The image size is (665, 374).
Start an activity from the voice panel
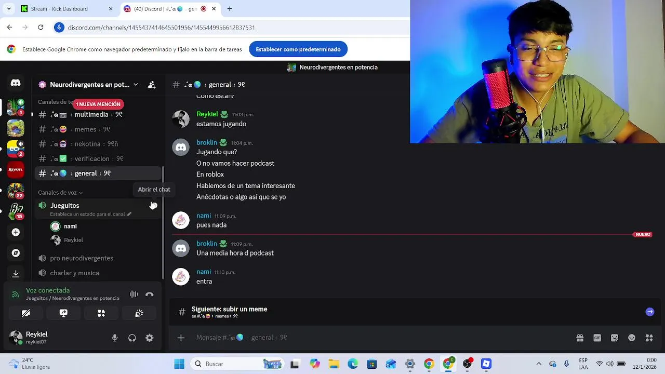101,313
